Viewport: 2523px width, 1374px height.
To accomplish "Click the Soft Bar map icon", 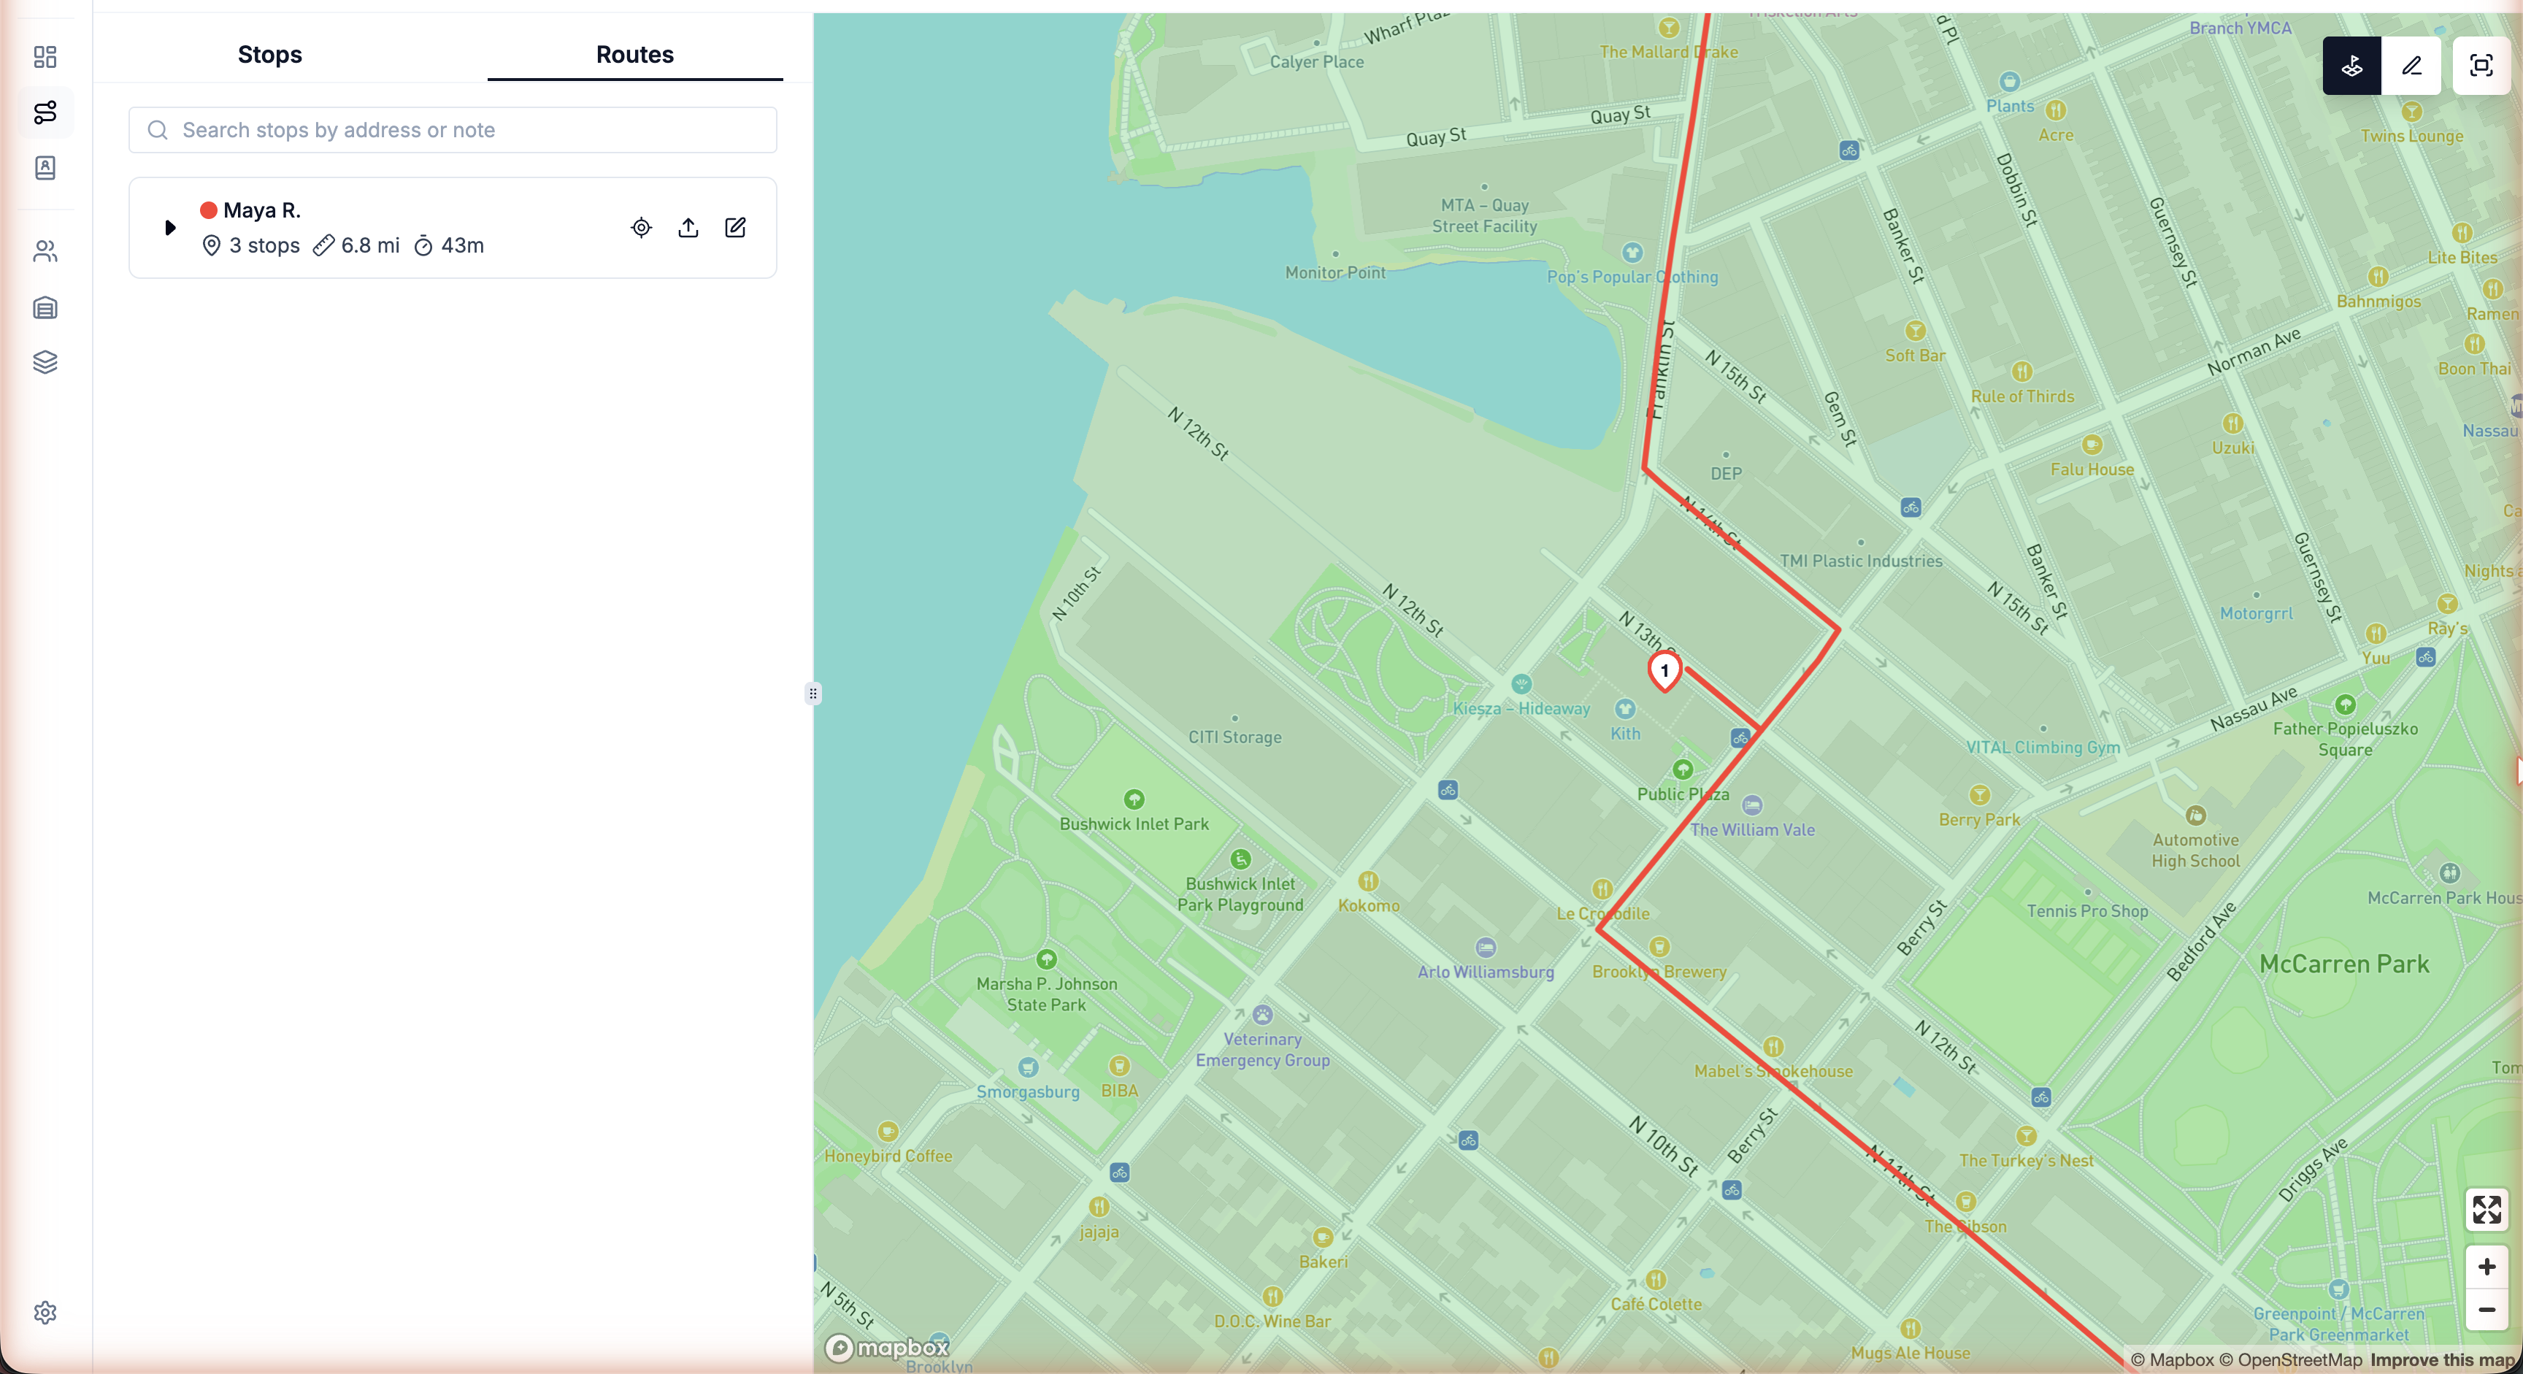I will coord(1915,330).
